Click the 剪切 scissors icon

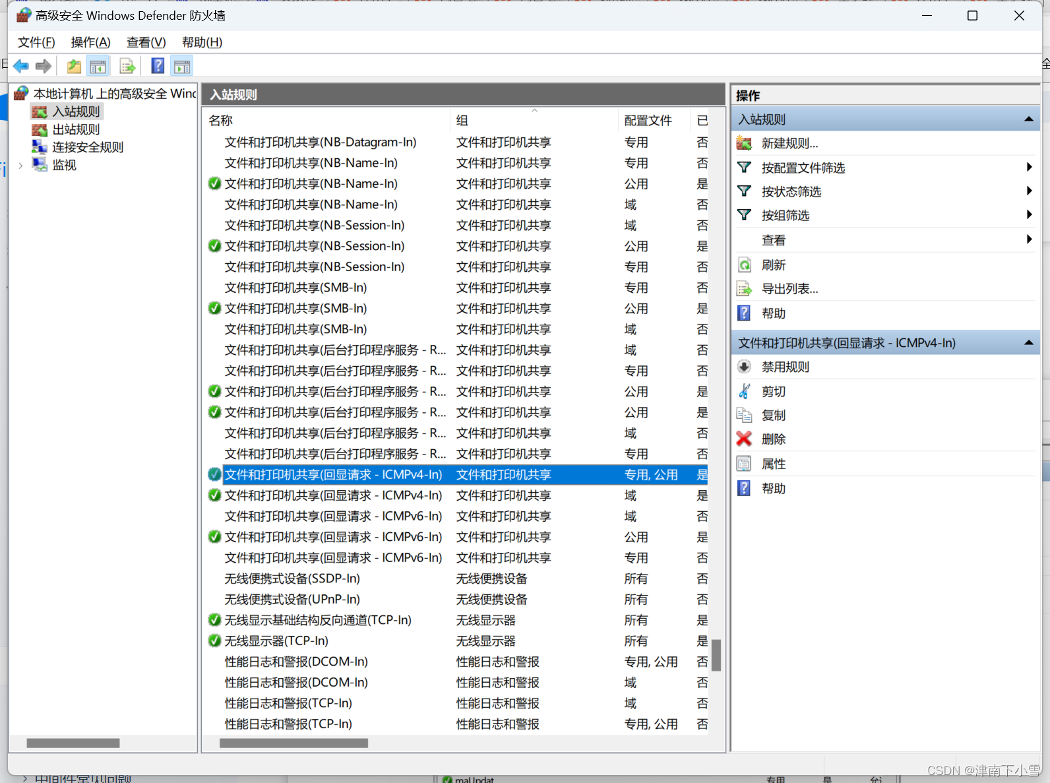point(744,391)
